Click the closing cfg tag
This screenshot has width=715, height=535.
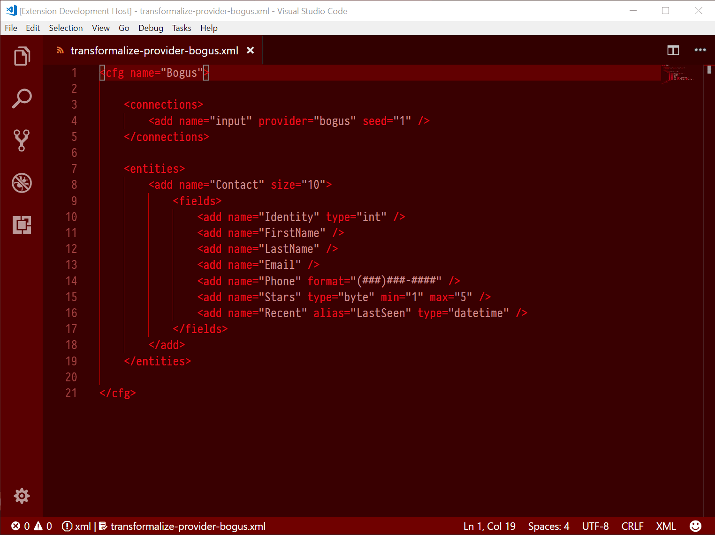click(118, 393)
